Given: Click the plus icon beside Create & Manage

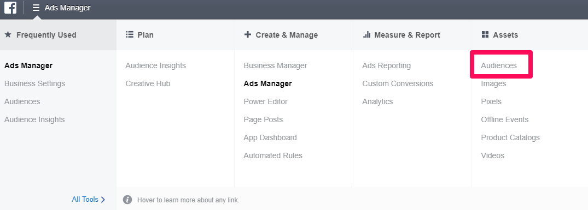Looking at the screenshot, I should point(247,35).
